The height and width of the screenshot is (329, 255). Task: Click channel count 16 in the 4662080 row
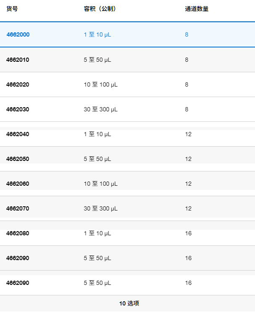pyautogui.click(x=188, y=233)
